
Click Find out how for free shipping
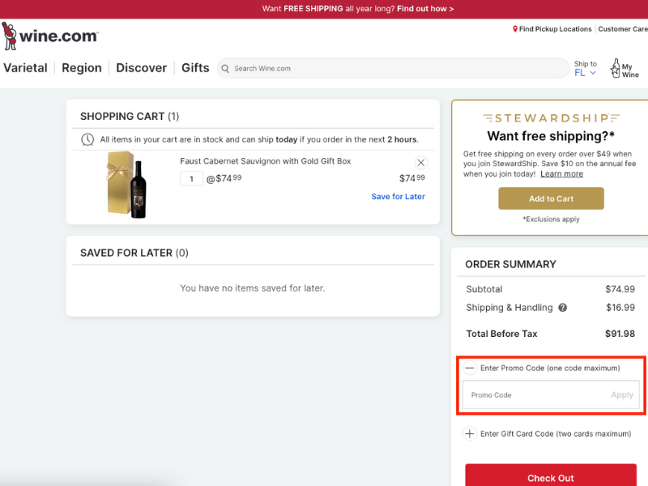428,9
